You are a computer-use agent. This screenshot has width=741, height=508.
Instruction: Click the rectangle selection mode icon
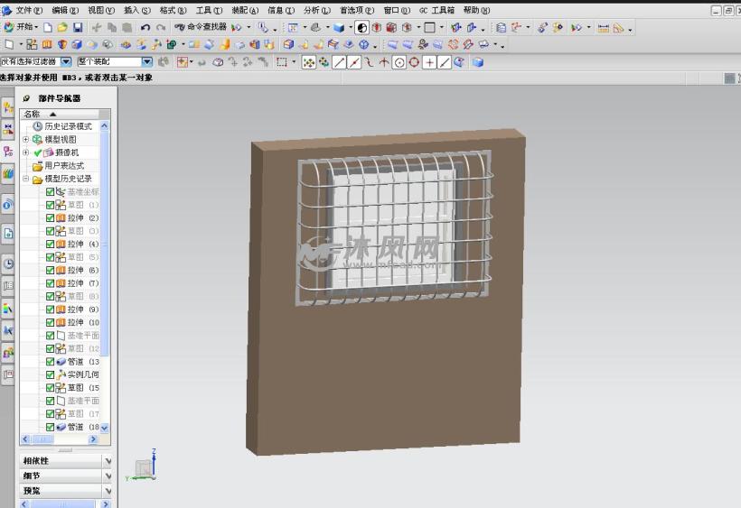[x=282, y=62]
